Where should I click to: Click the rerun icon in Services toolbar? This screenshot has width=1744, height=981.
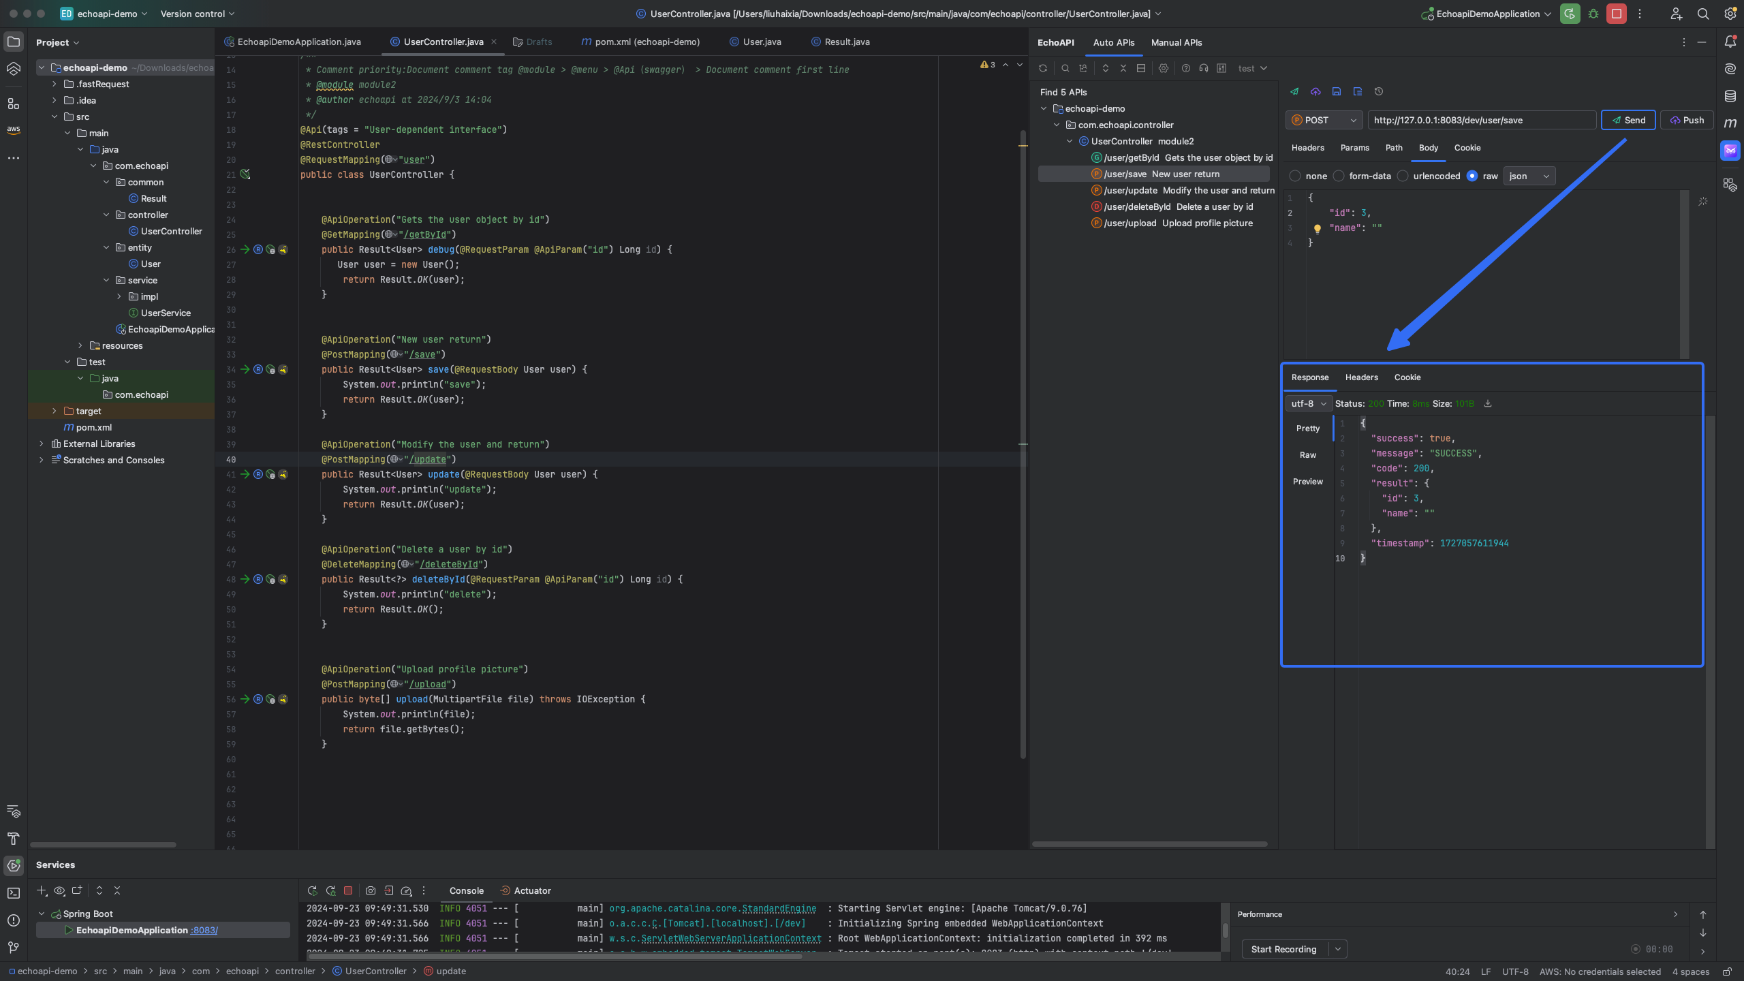tap(312, 890)
